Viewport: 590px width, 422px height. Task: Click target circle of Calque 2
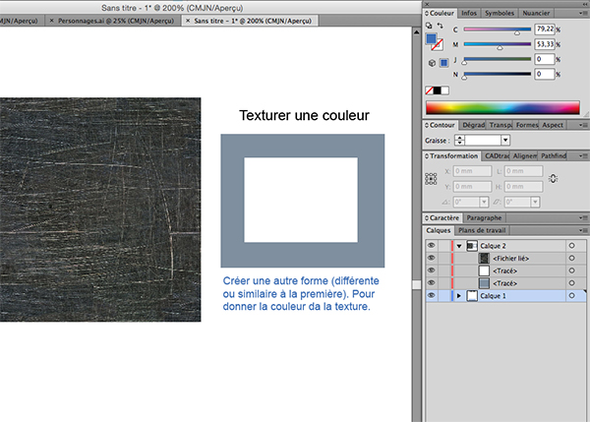coord(571,245)
